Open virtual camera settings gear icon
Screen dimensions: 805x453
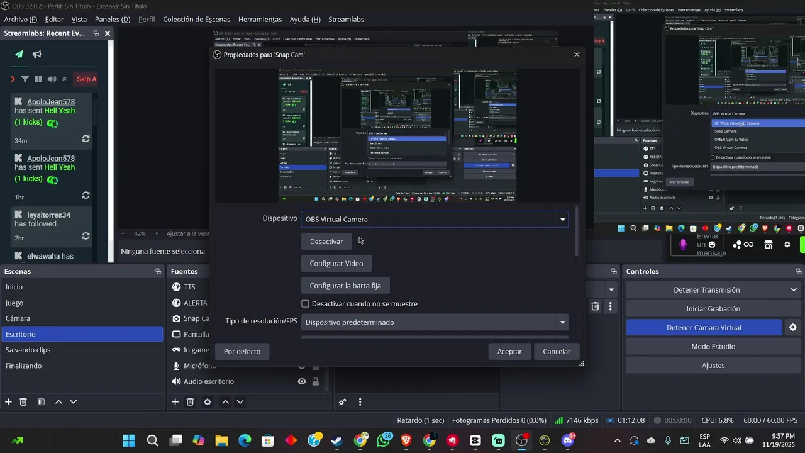tap(793, 327)
